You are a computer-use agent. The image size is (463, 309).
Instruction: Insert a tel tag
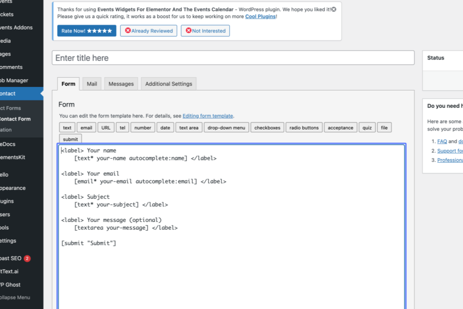[x=122, y=128]
